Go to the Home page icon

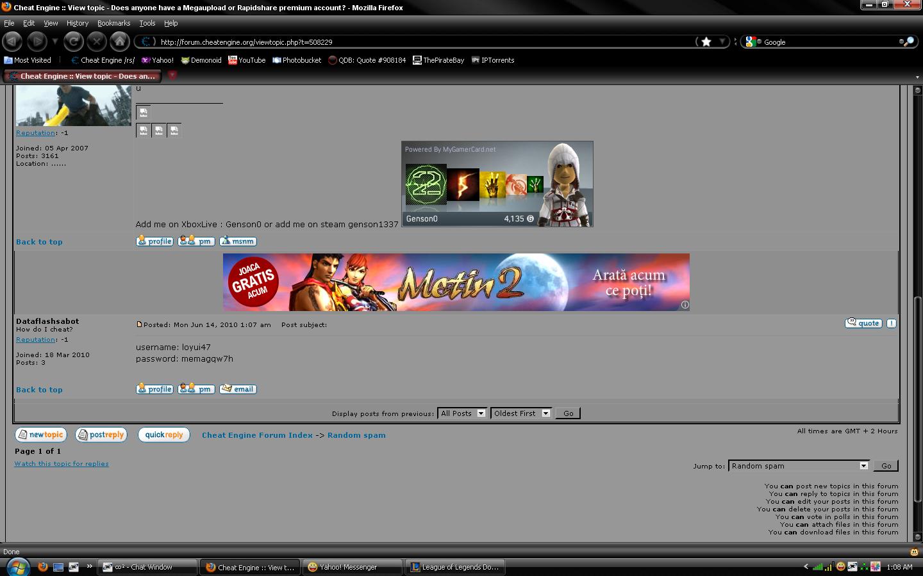(x=119, y=42)
